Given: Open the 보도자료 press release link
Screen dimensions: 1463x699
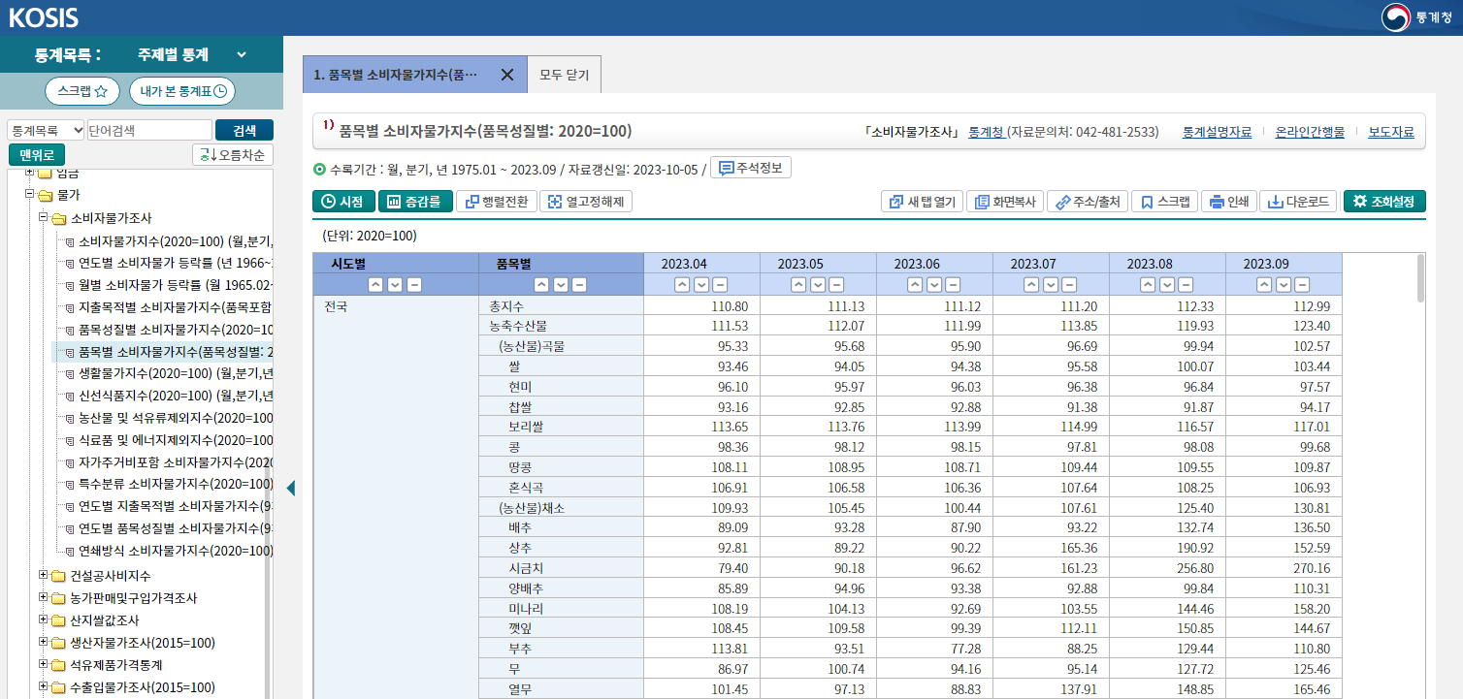Looking at the screenshot, I should (x=1391, y=132).
